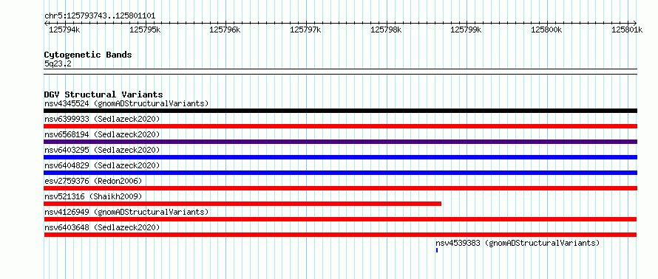Click the red esv2759376 variant bar
This screenshot has height=279, width=658.
340,188
